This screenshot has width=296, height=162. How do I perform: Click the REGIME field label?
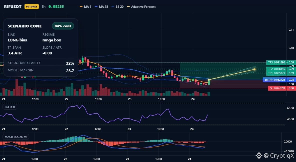48,34
